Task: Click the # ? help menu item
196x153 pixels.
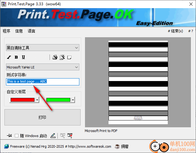Action: (191, 31)
